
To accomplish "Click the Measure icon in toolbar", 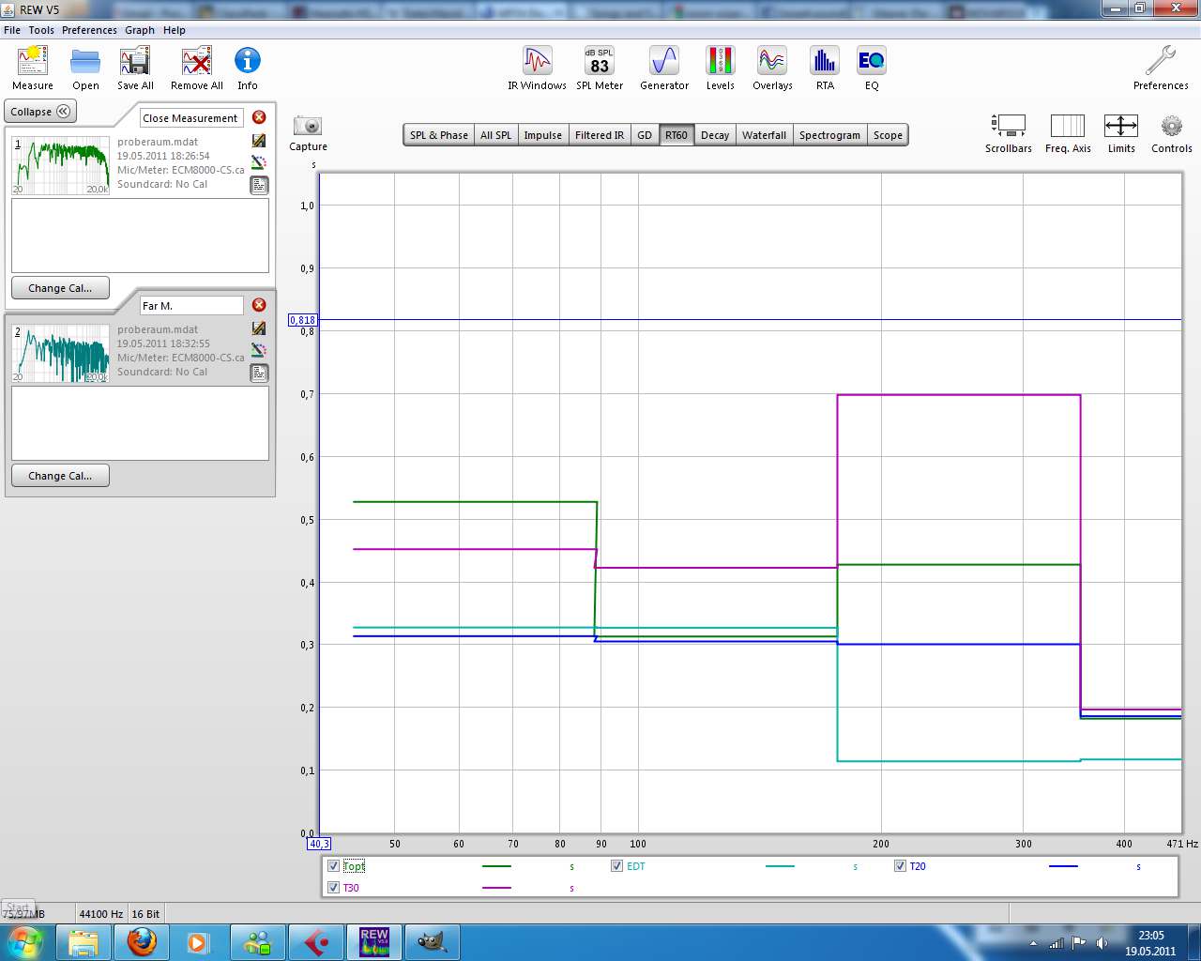I will click(33, 62).
